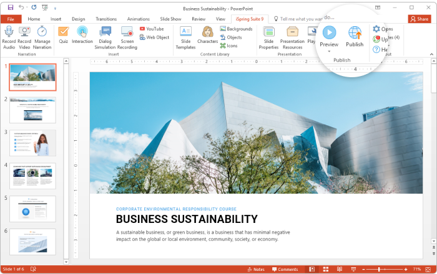Fit slide to current window
Screen dimensions: 437x274
click(x=428, y=269)
